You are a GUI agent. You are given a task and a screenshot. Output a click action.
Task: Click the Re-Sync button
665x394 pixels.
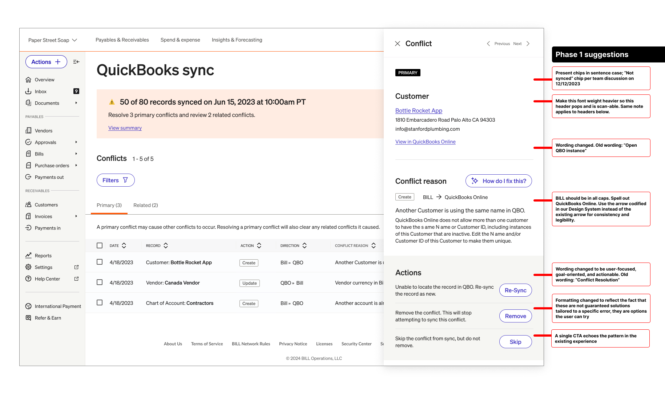(515, 290)
